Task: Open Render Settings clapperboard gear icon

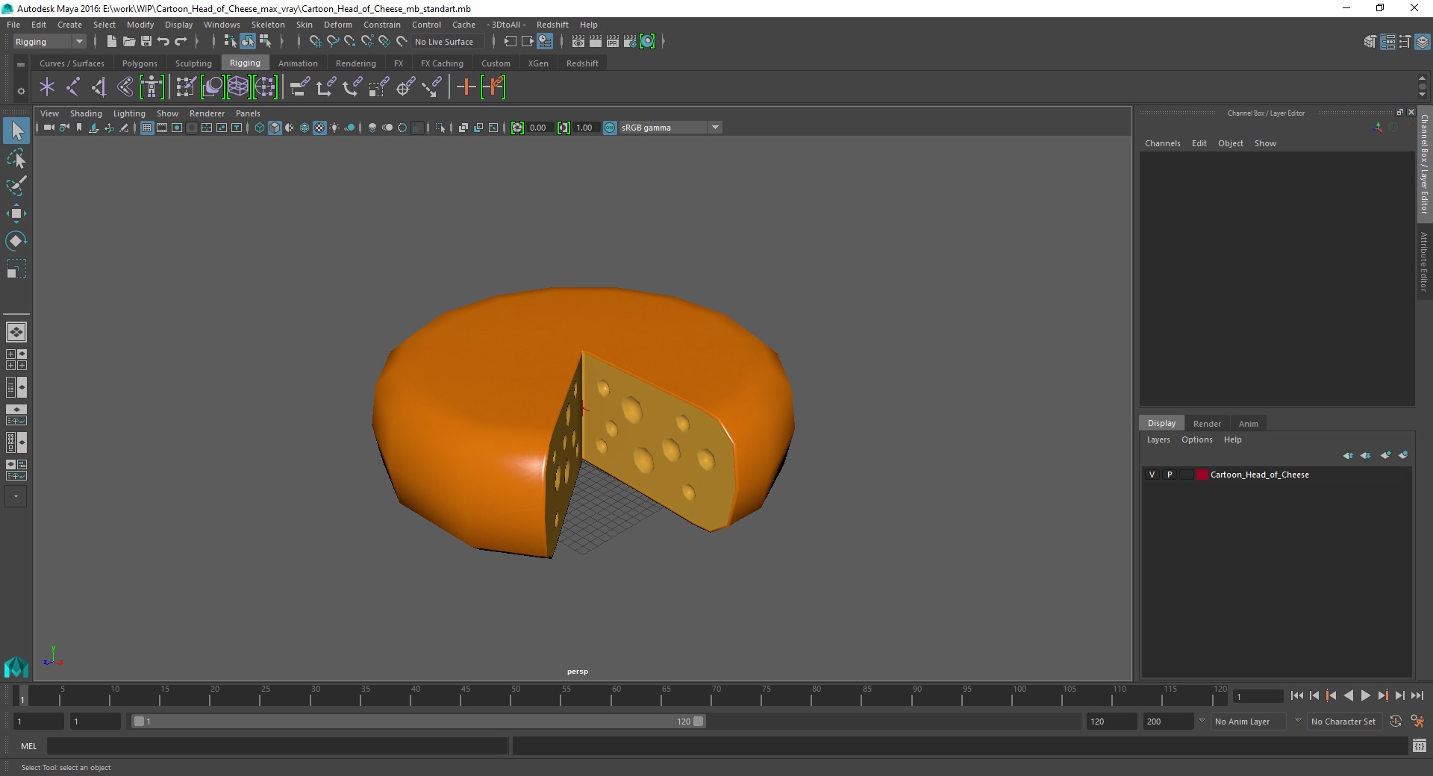Action: [630, 42]
